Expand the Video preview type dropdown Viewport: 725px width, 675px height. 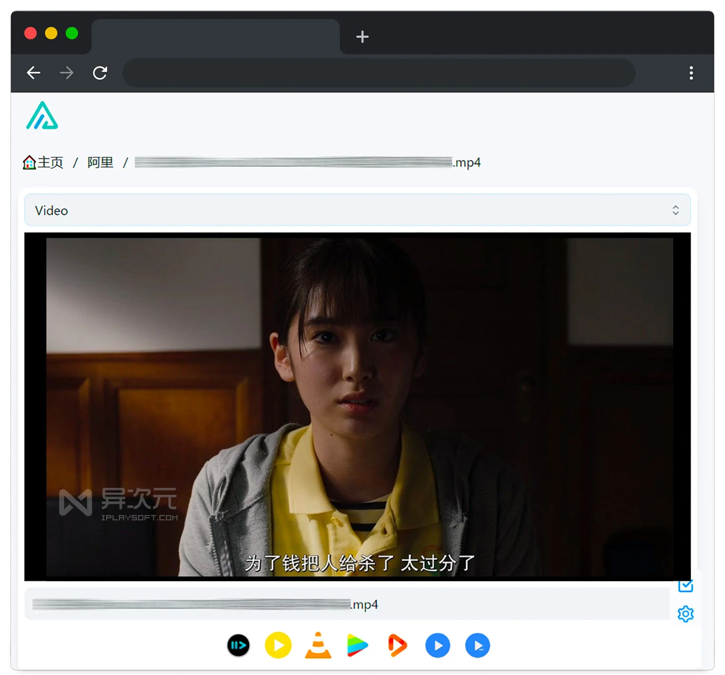tap(357, 210)
